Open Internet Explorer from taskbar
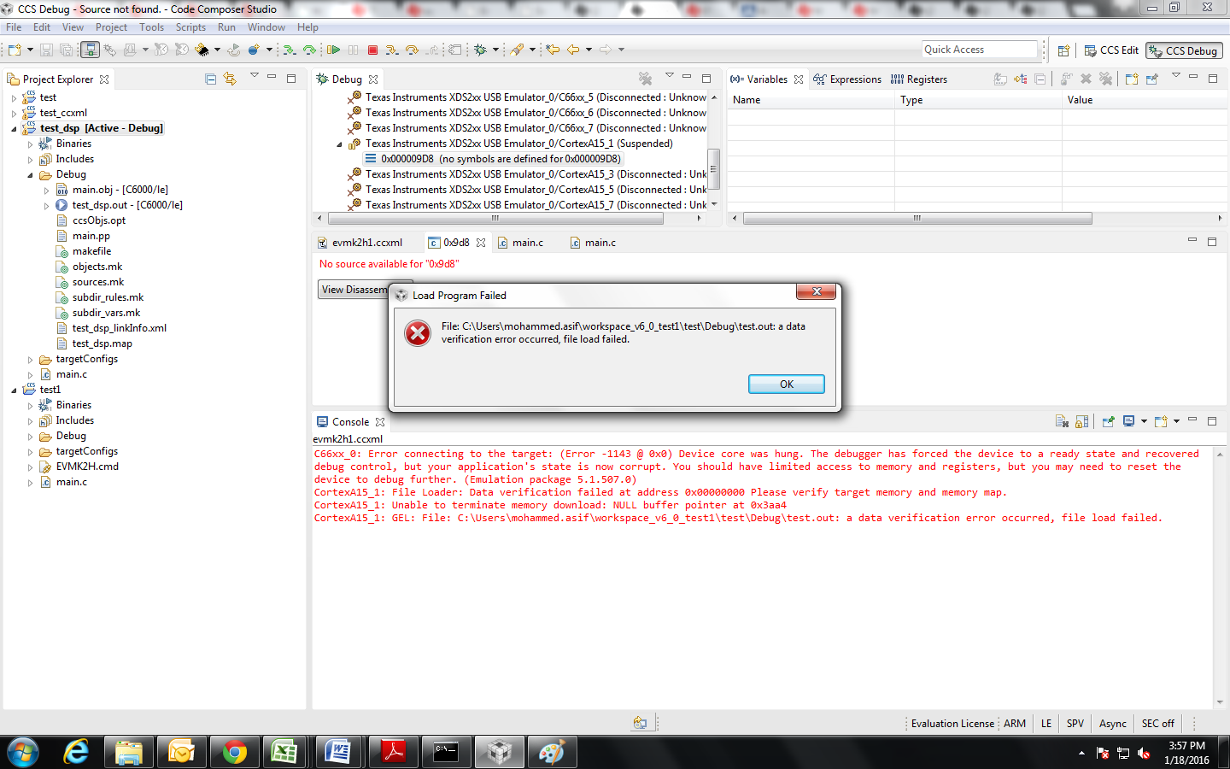This screenshot has width=1230, height=769. coord(76,752)
